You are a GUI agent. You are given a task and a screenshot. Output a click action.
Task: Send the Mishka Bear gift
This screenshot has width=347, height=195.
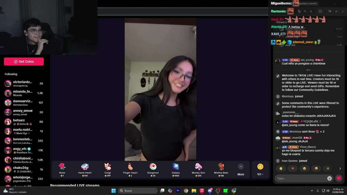221,170
